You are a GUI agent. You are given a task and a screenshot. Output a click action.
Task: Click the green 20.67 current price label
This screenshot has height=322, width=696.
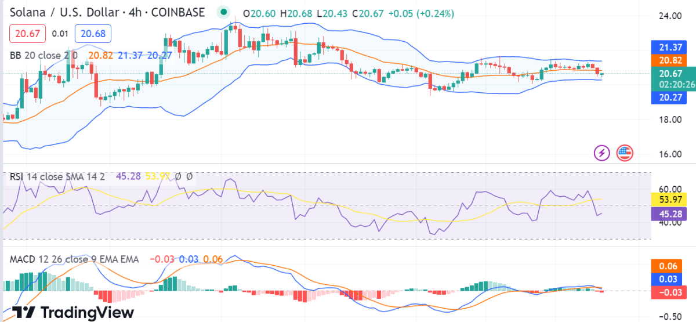pyautogui.click(x=670, y=73)
